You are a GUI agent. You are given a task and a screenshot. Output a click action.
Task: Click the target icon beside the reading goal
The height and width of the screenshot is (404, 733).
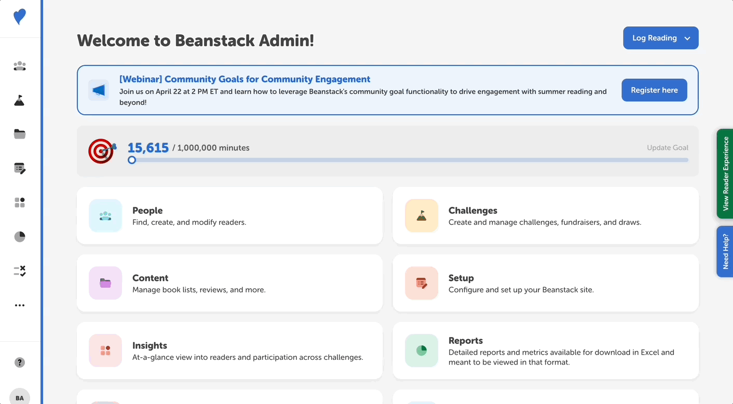102,151
